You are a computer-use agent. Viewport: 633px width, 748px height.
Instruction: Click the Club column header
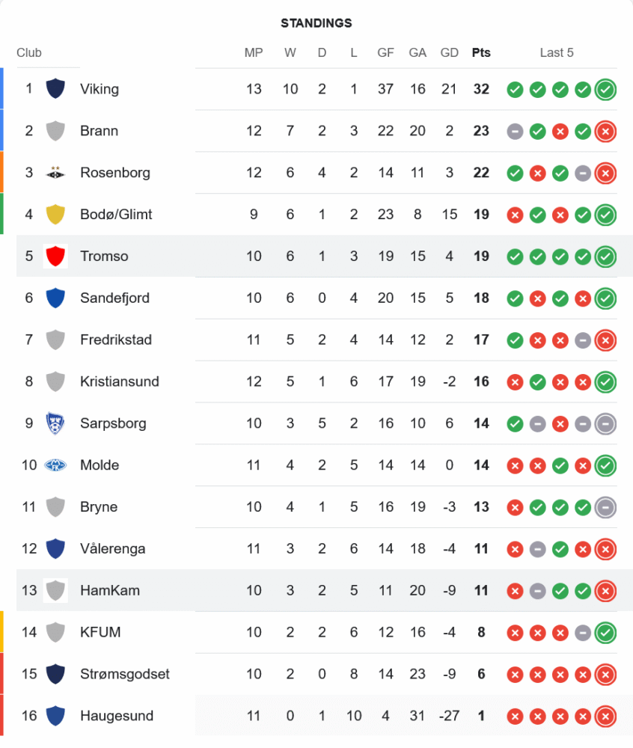click(x=29, y=53)
